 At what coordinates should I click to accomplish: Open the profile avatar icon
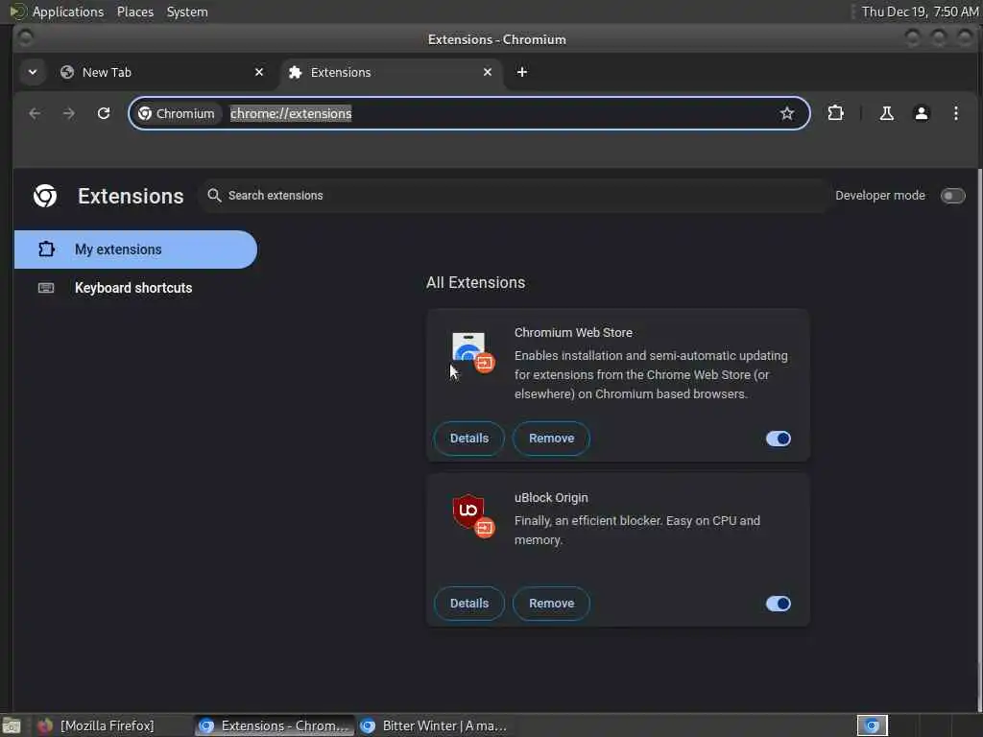point(921,113)
